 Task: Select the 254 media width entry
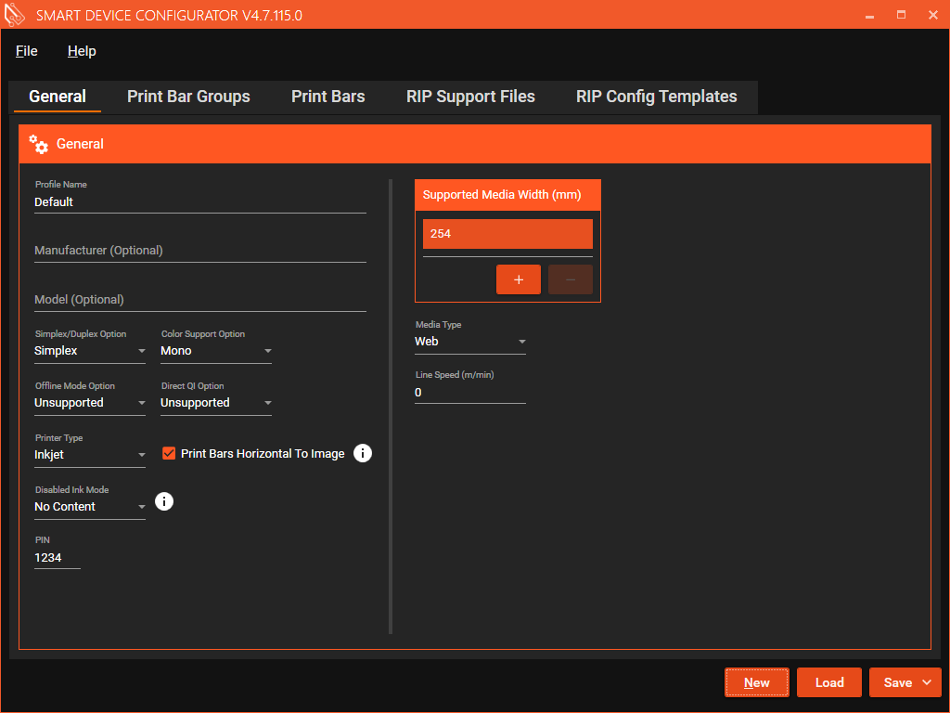[507, 234]
